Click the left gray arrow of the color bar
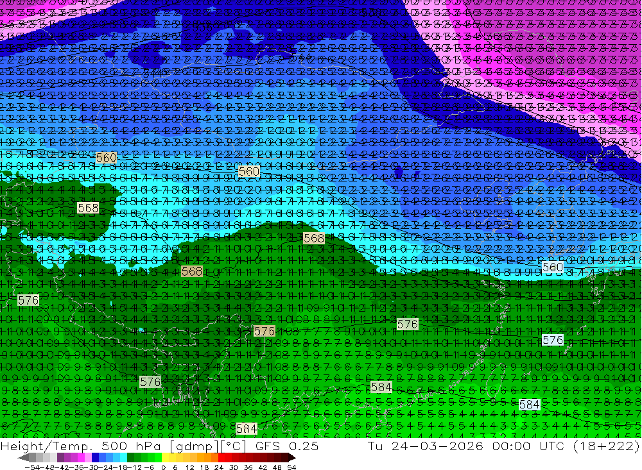The height and width of the screenshot is (470, 642). pos(23,458)
